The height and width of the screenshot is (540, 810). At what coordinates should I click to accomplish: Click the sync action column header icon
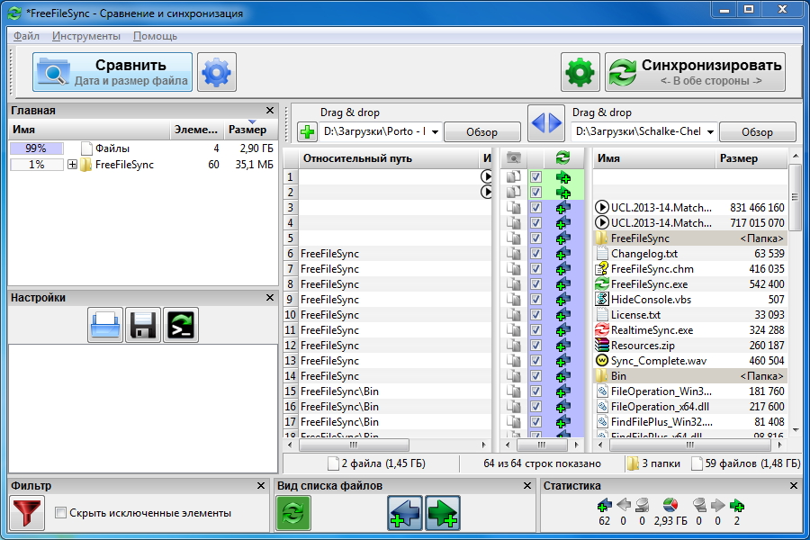click(x=562, y=157)
